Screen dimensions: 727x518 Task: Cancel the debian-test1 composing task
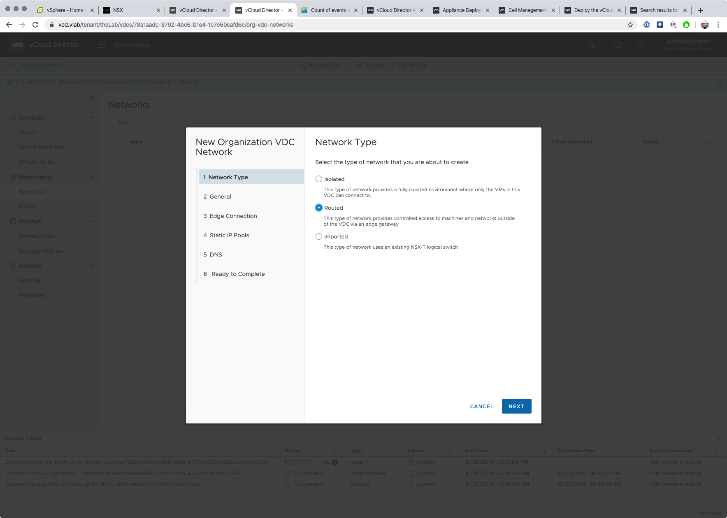(335, 462)
